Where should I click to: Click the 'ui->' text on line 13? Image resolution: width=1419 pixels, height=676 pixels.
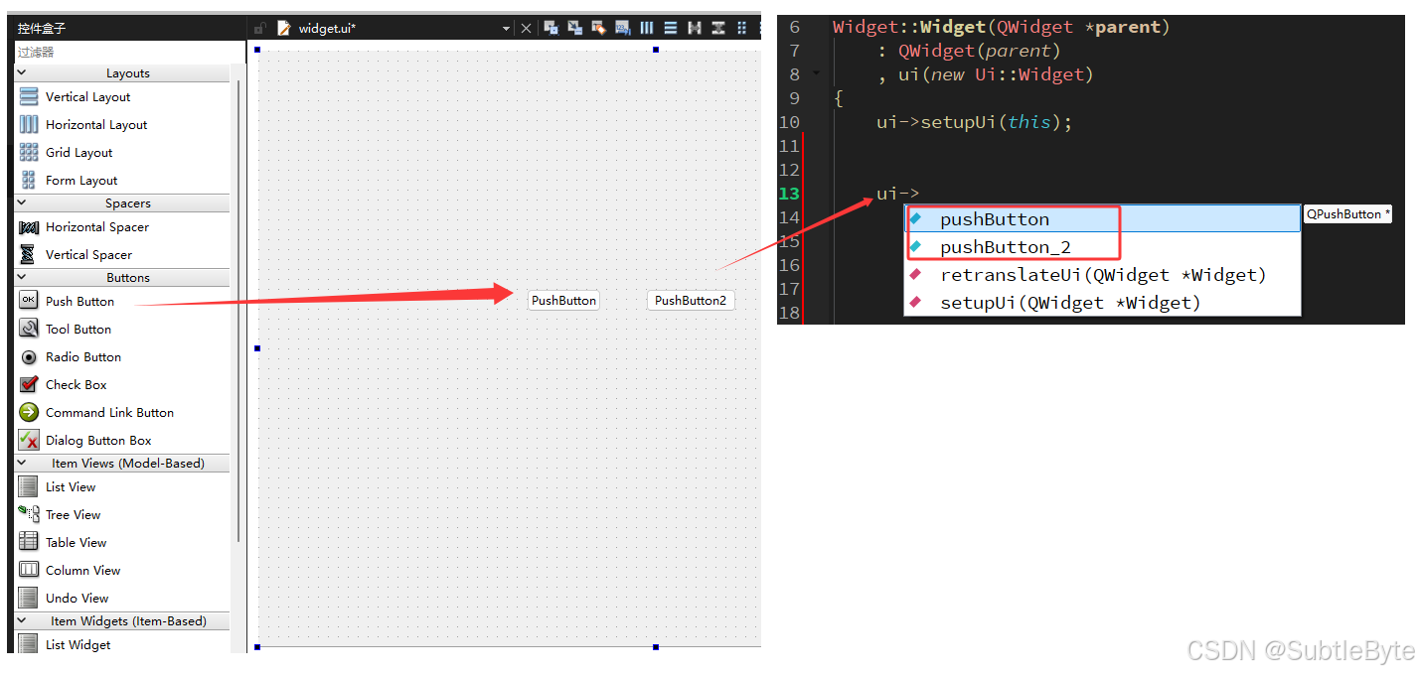(897, 194)
